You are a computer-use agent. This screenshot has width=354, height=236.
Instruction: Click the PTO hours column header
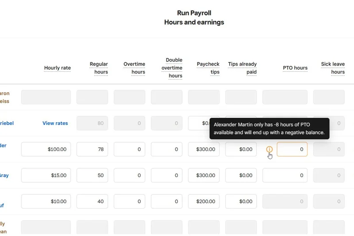tap(295, 68)
